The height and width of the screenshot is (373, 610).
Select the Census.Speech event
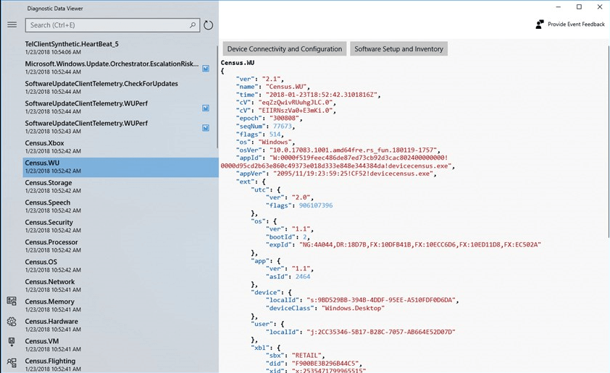120,207
